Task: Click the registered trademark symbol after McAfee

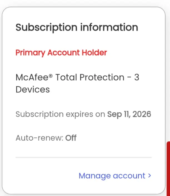Action: coord(51,76)
